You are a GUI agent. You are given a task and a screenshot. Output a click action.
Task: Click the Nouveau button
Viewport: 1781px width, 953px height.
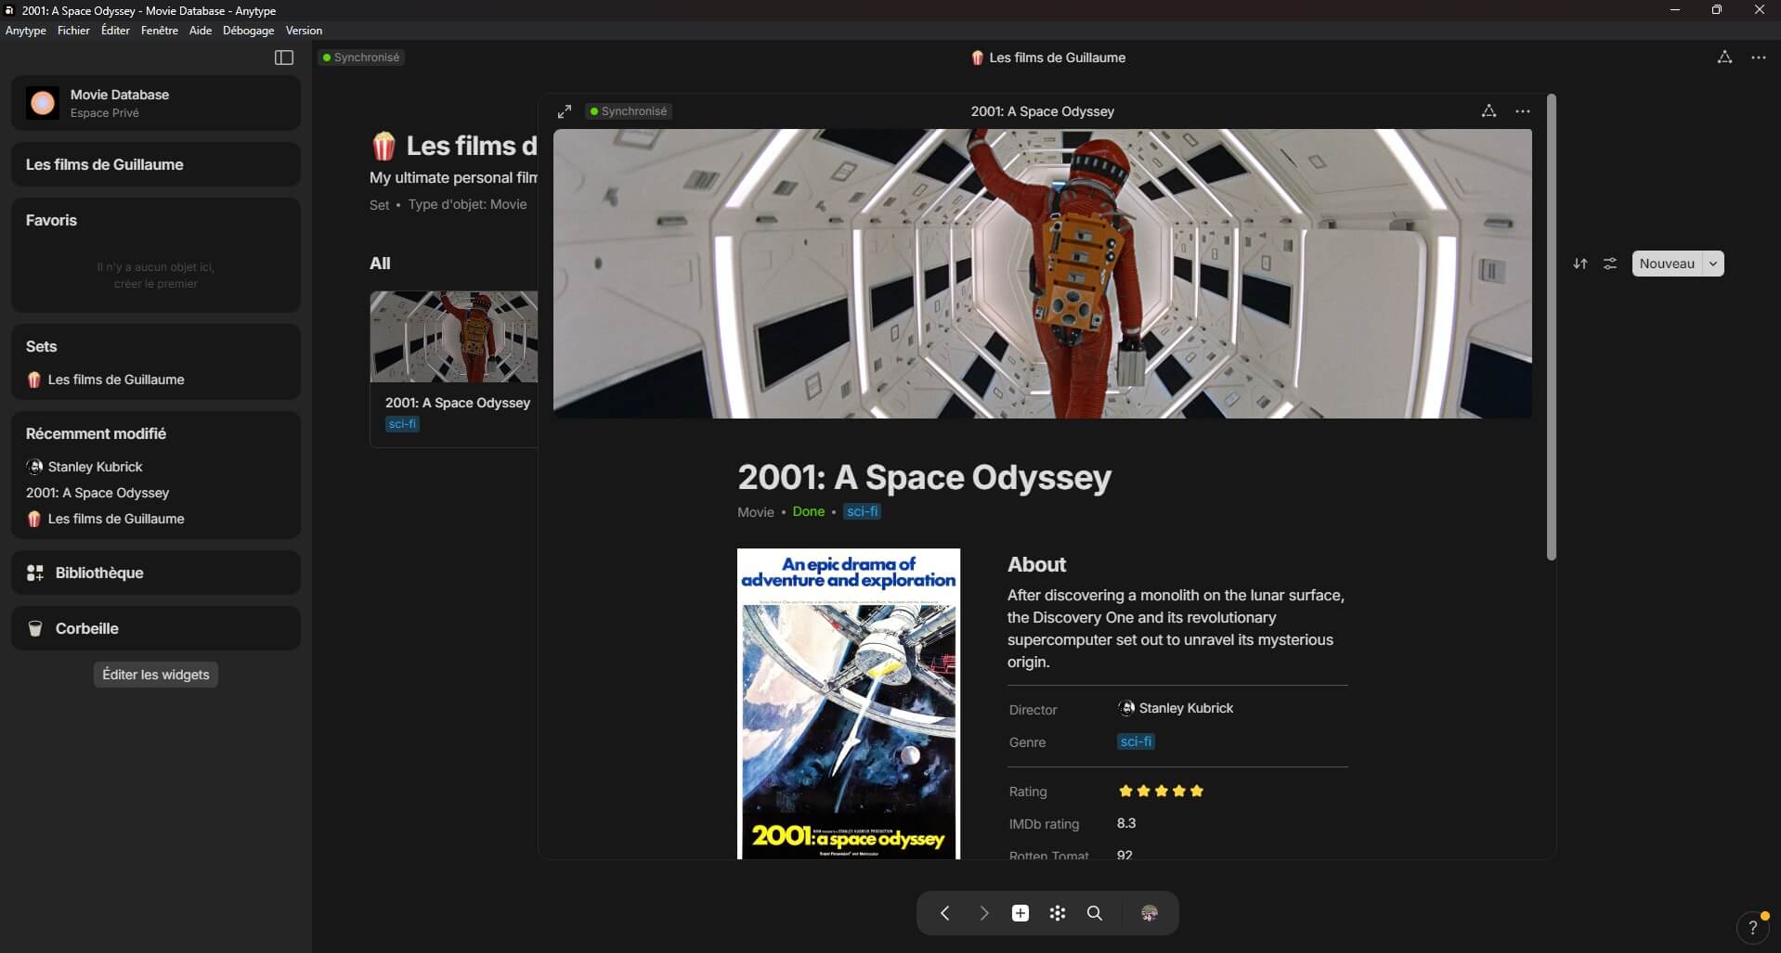pos(1667,264)
